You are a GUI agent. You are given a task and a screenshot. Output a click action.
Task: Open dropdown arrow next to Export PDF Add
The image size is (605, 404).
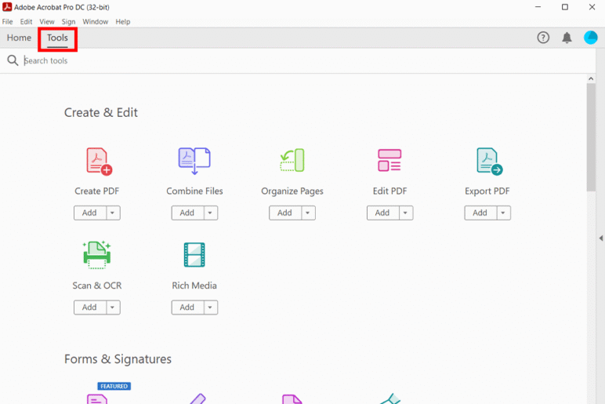[503, 213]
